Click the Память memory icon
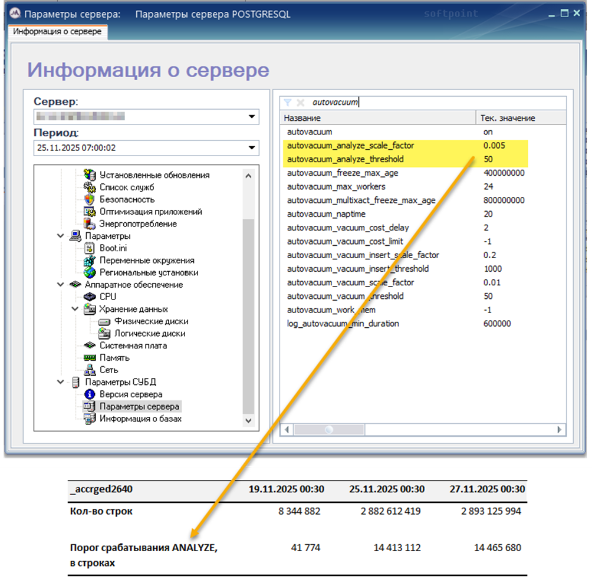The height and width of the screenshot is (586, 592). 90,358
